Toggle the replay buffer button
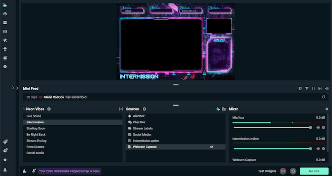 [293, 171]
